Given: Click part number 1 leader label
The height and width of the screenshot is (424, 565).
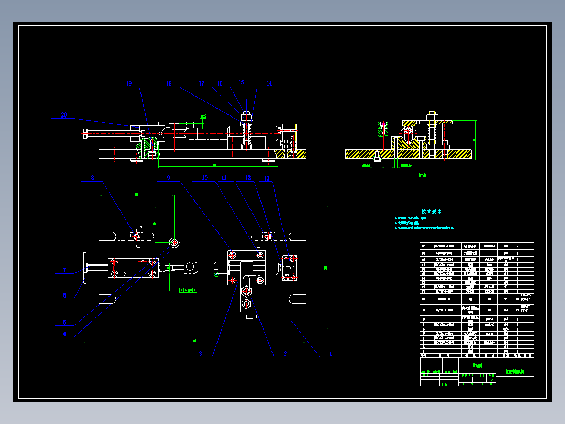Looking at the screenshot, I should pos(330,354).
